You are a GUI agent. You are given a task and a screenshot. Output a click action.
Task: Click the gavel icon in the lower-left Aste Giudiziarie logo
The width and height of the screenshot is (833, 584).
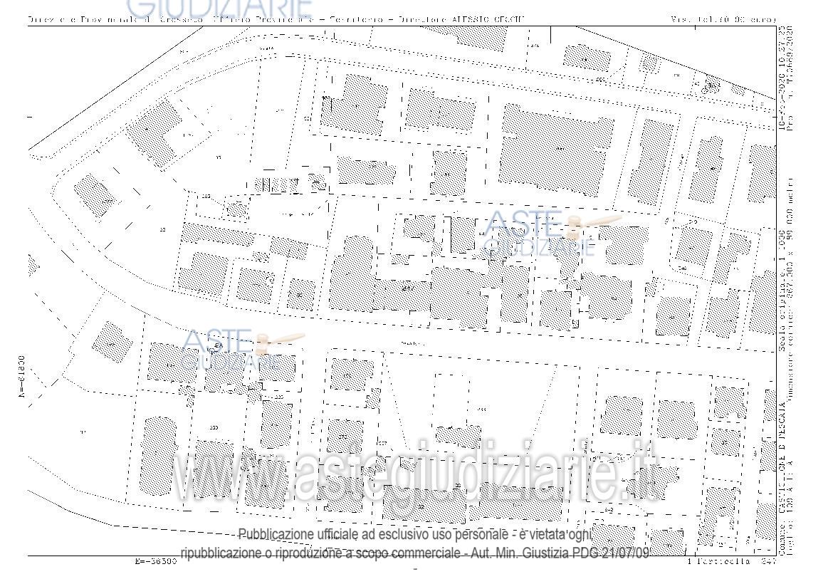click(279, 342)
